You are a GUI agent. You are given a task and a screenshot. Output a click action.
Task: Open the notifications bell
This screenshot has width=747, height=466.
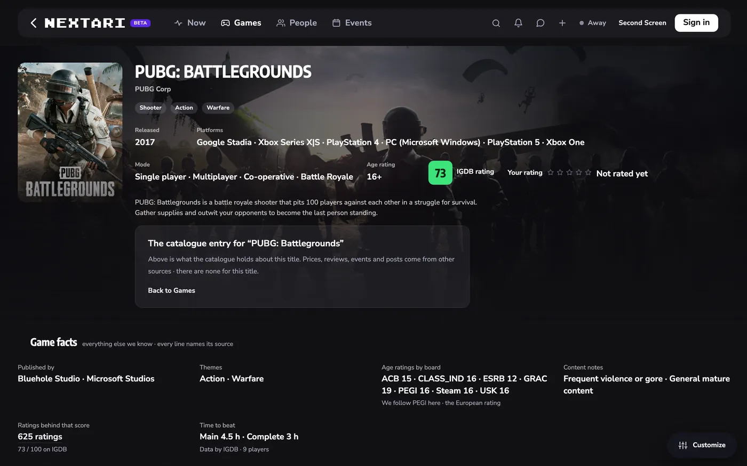click(518, 23)
